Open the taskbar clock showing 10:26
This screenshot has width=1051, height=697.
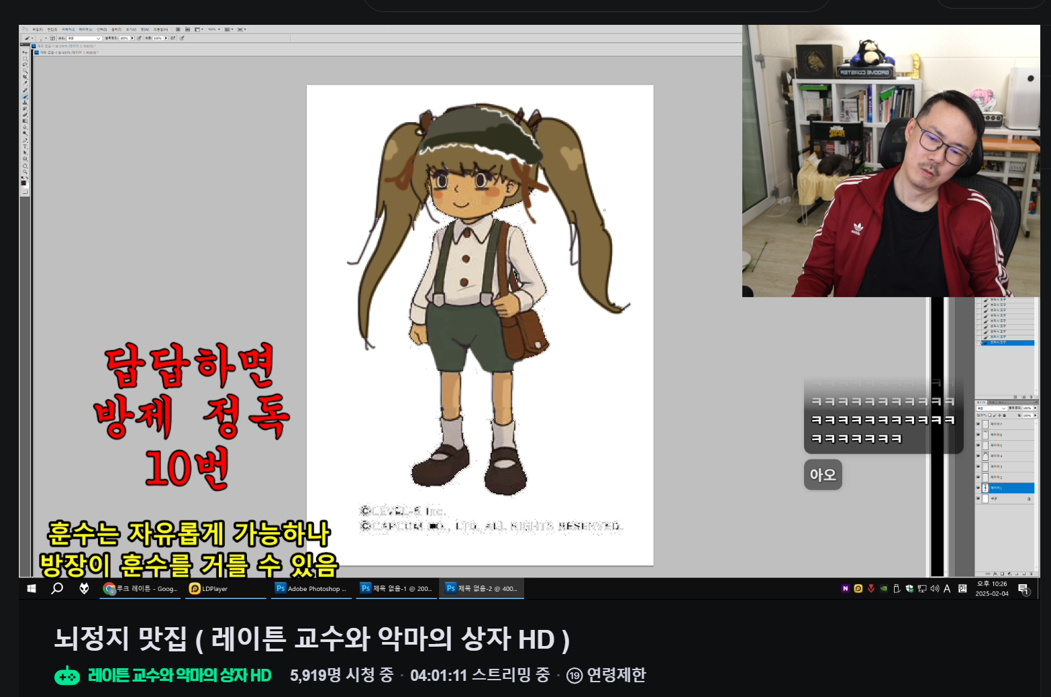click(991, 588)
